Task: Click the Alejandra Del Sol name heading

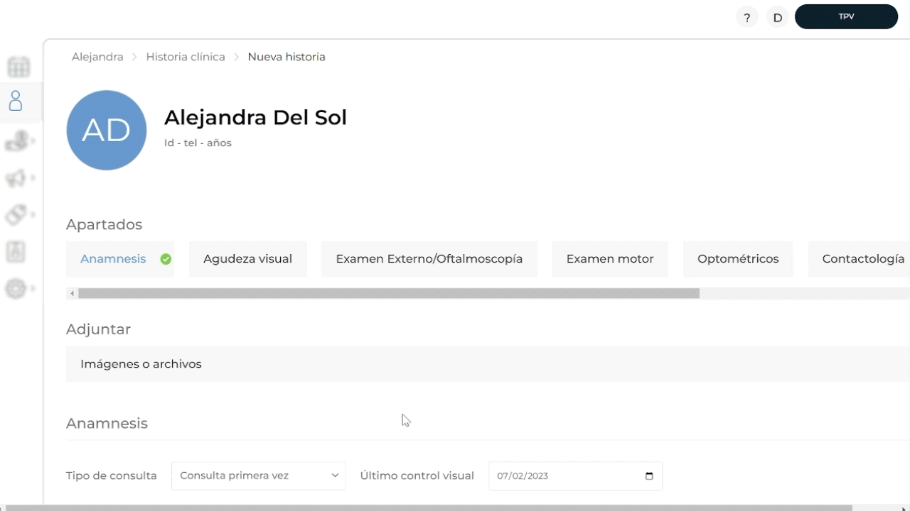Action: 255,117
